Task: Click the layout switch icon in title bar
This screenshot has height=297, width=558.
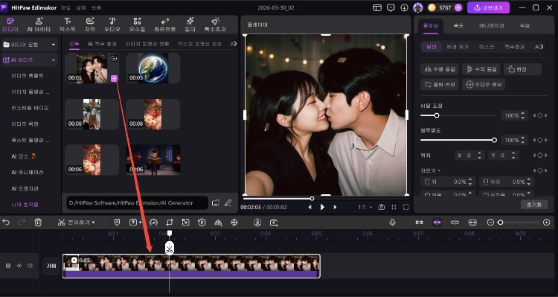Action: click(x=377, y=7)
